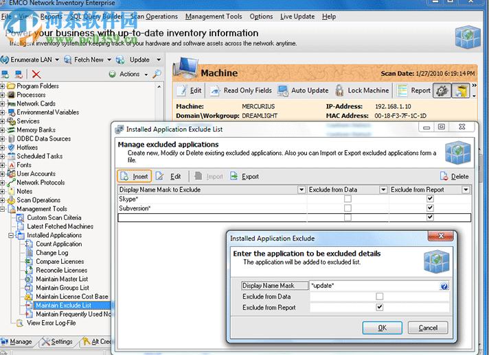Open the Update dropdown arrow
The image size is (489, 355).
click(x=159, y=60)
